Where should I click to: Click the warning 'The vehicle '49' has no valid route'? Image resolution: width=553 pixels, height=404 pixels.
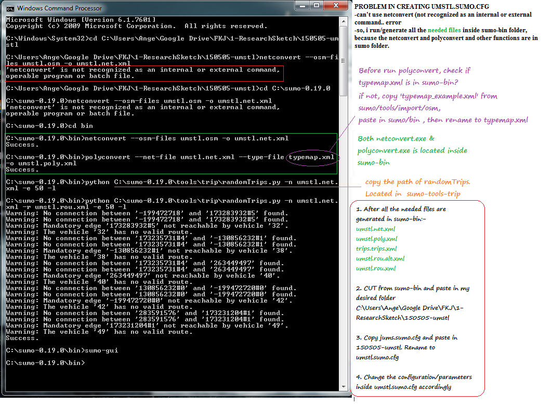[x=99, y=332]
